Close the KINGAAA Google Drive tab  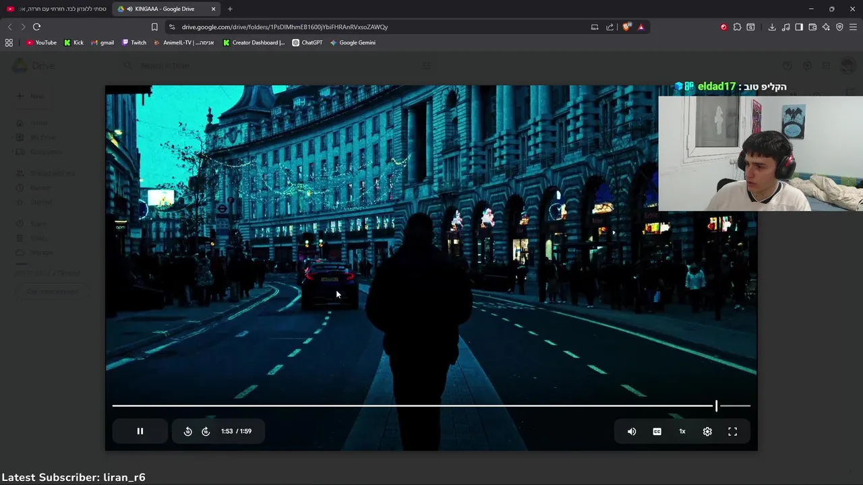tap(214, 9)
